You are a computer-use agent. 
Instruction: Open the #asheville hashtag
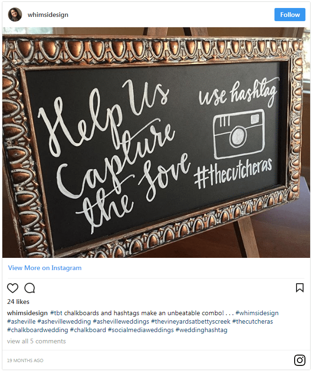tap(21, 321)
